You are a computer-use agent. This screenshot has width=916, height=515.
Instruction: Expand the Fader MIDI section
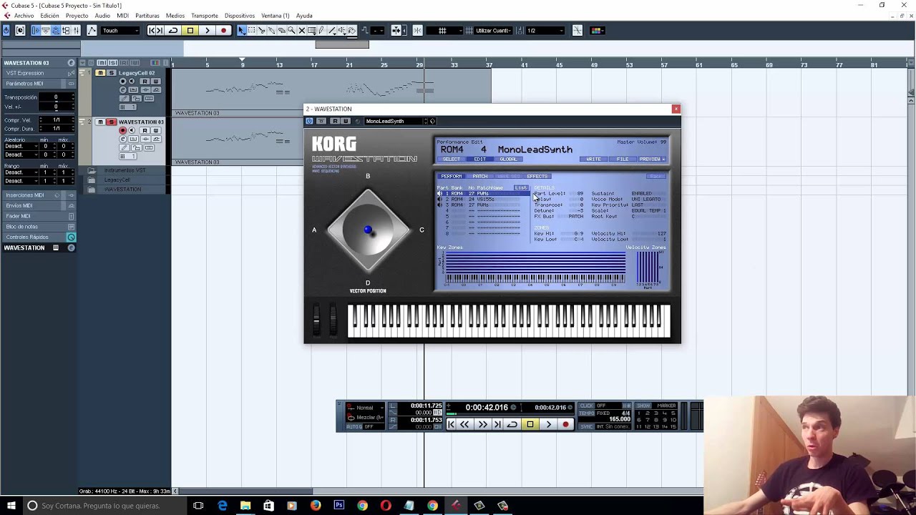click(x=39, y=216)
